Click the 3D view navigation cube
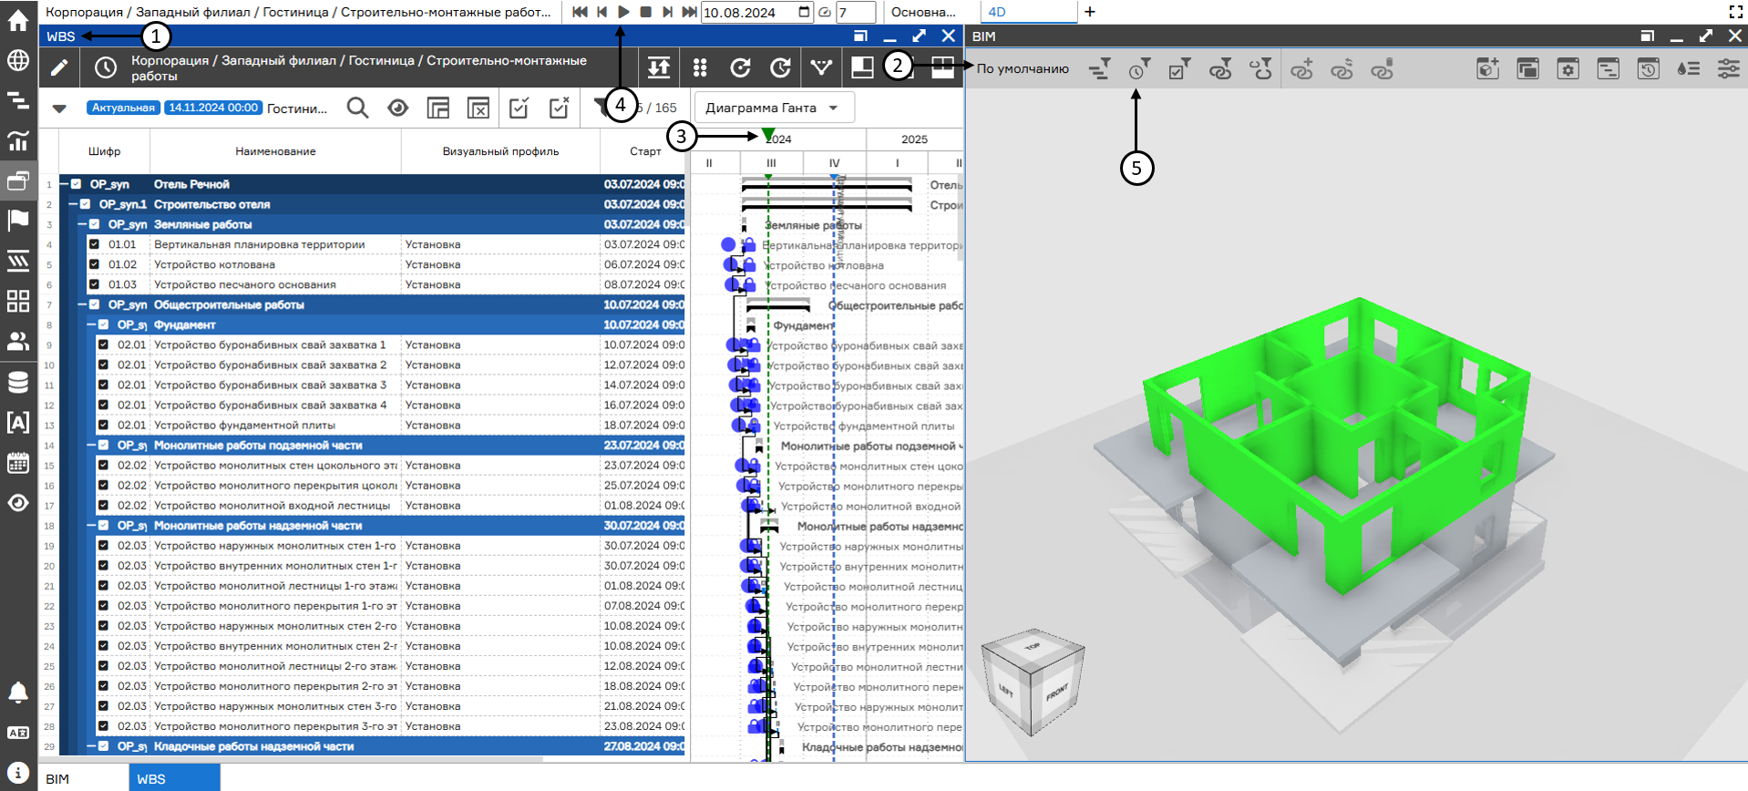 click(x=1033, y=683)
